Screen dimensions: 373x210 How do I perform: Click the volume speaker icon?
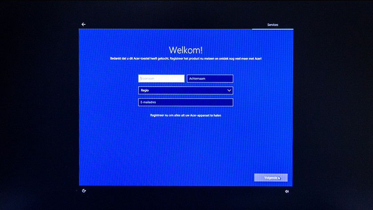pyautogui.click(x=287, y=191)
